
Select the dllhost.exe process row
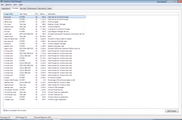coord(45,22)
